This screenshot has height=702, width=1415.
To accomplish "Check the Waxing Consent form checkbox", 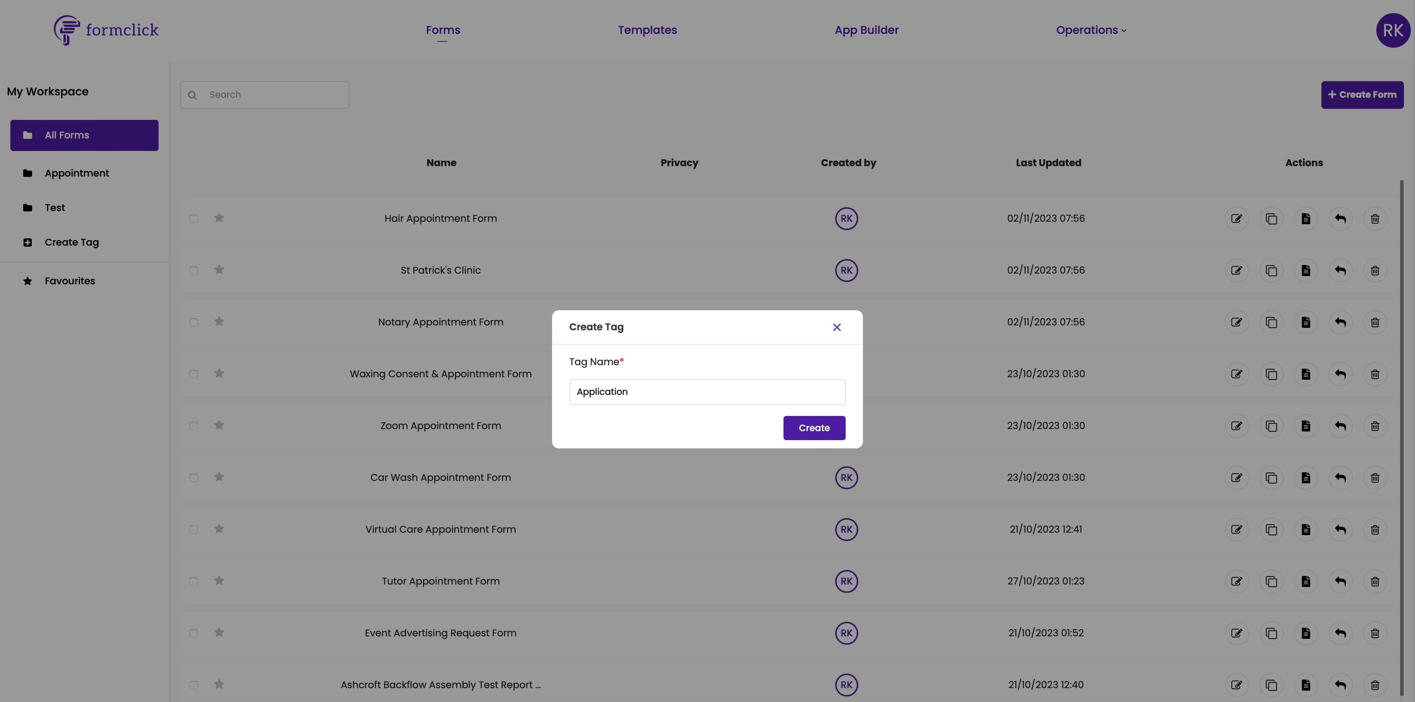I will (x=194, y=374).
